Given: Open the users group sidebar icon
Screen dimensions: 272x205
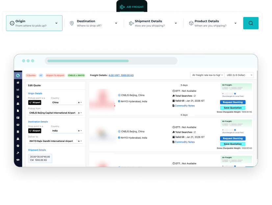Looking at the screenshot, I should coord(18,125).
